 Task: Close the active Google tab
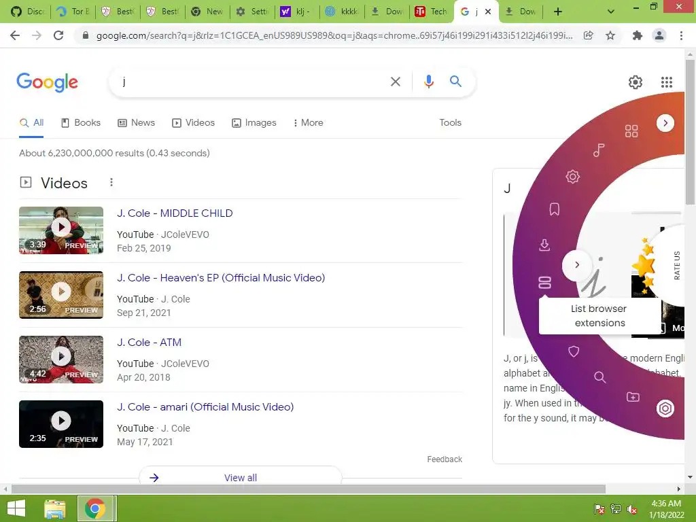tap(488, 12)
